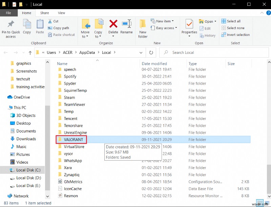Open the File menu

tap(8, 13)
